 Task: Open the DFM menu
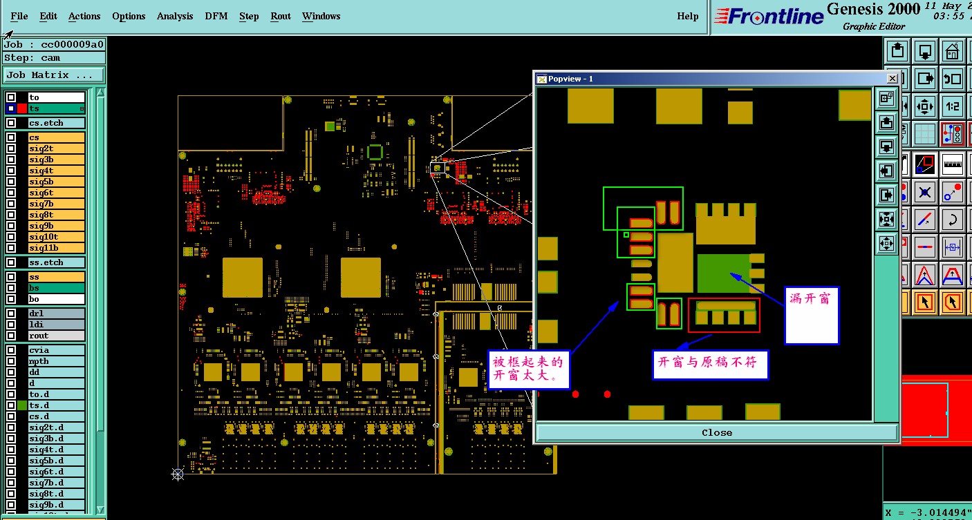point(216,16)
